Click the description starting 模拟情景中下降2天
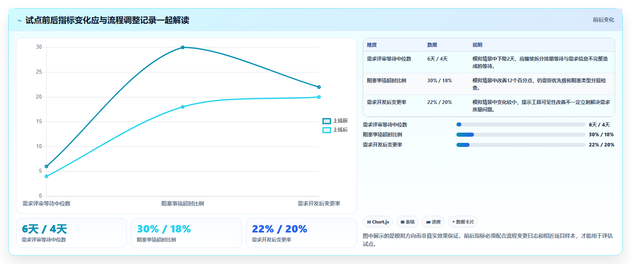The height and width of the screenshot is (264, 631). click(541, 62)
